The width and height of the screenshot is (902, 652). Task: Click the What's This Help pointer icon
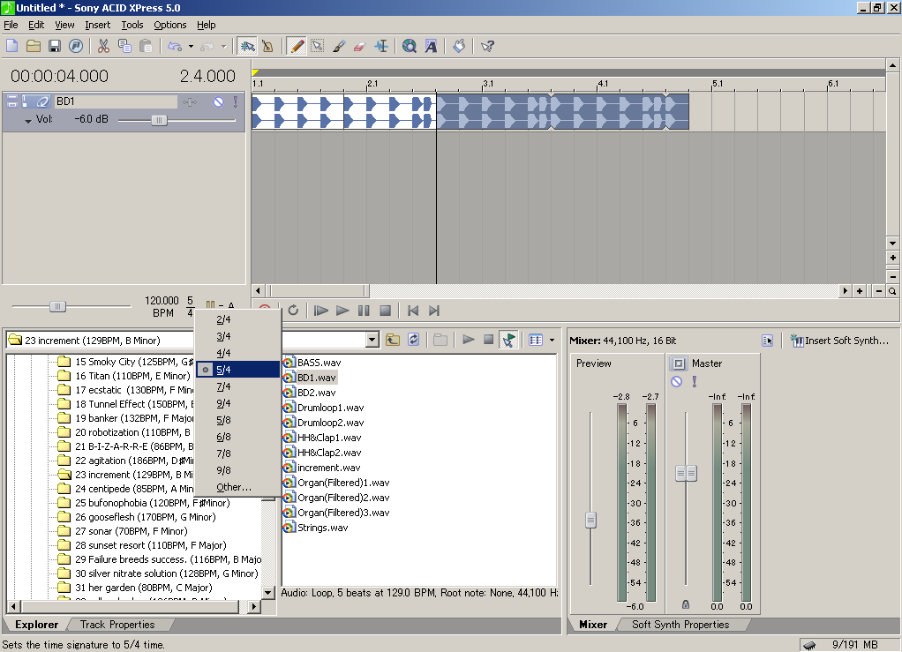[x=487, y=46]
